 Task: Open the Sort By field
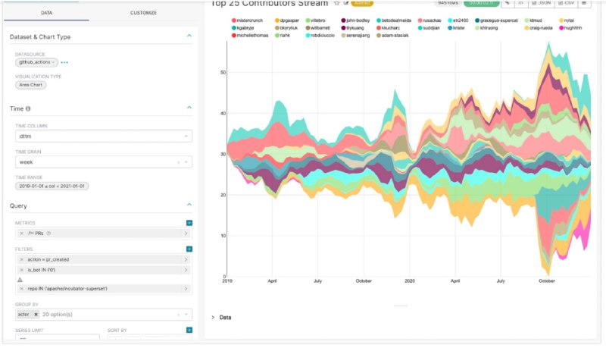[149, 337]
